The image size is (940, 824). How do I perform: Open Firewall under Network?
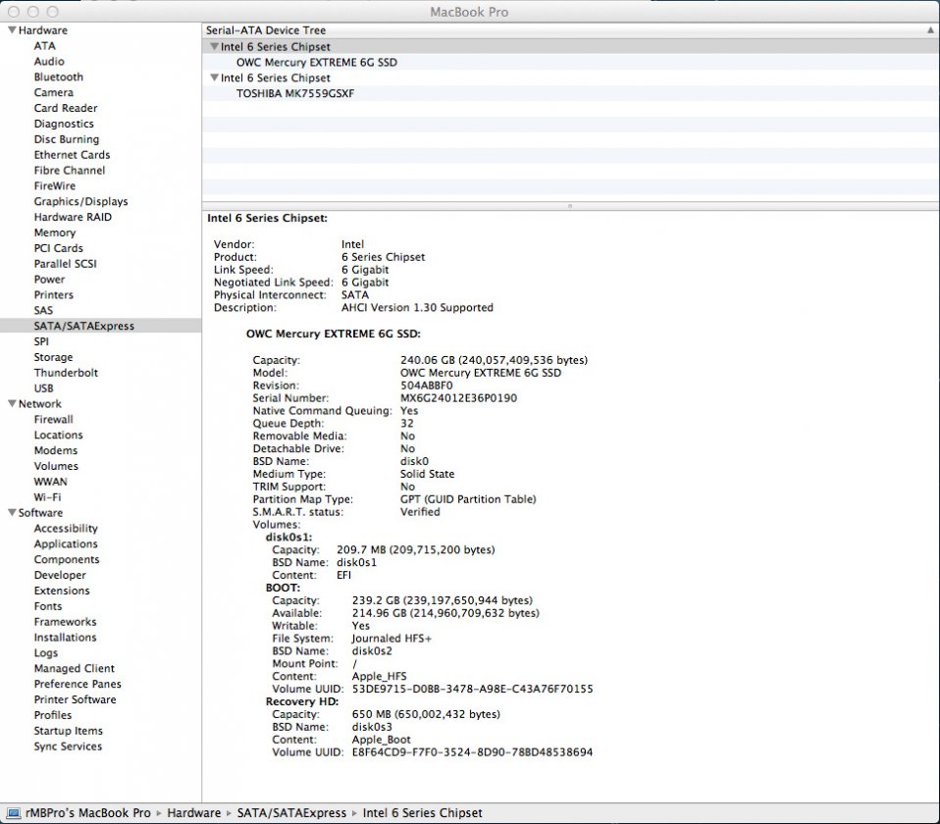pyautogui.click(x=54, y=420)
